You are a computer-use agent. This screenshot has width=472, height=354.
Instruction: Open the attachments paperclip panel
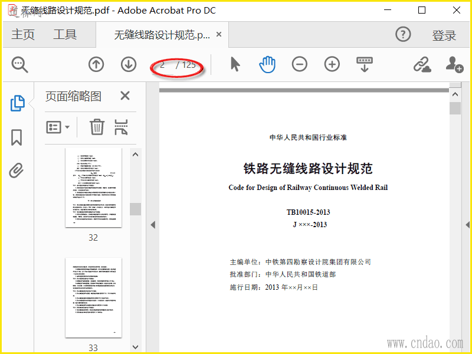pyautogui.click(x=17, y=171)
